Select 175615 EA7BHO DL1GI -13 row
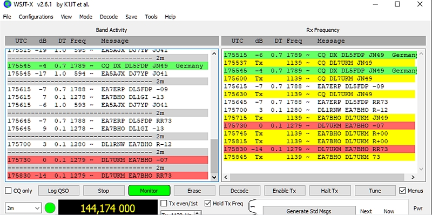This screenshot has height=215, width=432. pyautogui.click(x=107, y=97)
